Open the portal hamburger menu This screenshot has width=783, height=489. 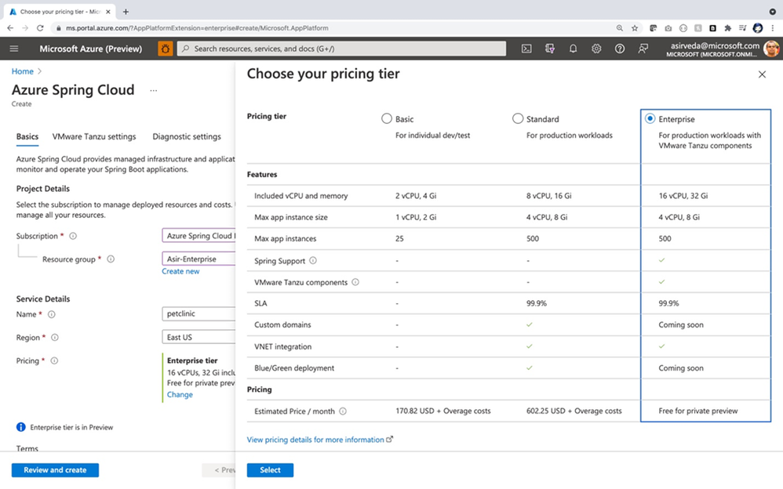14,49
